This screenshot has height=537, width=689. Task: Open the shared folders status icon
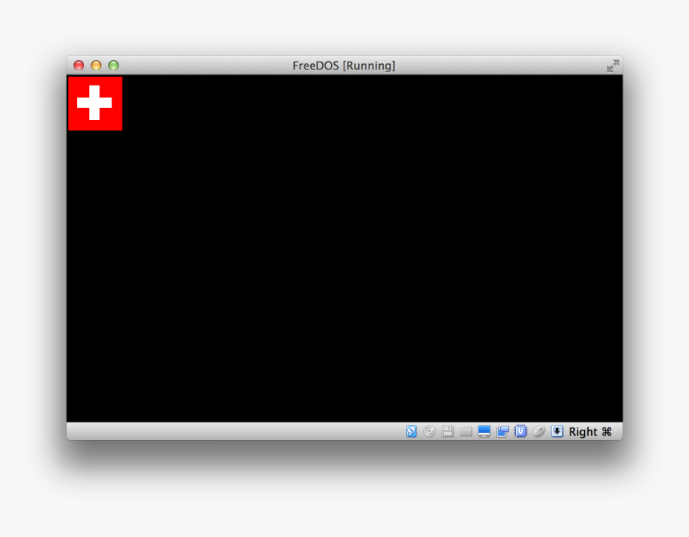(466, 431)
